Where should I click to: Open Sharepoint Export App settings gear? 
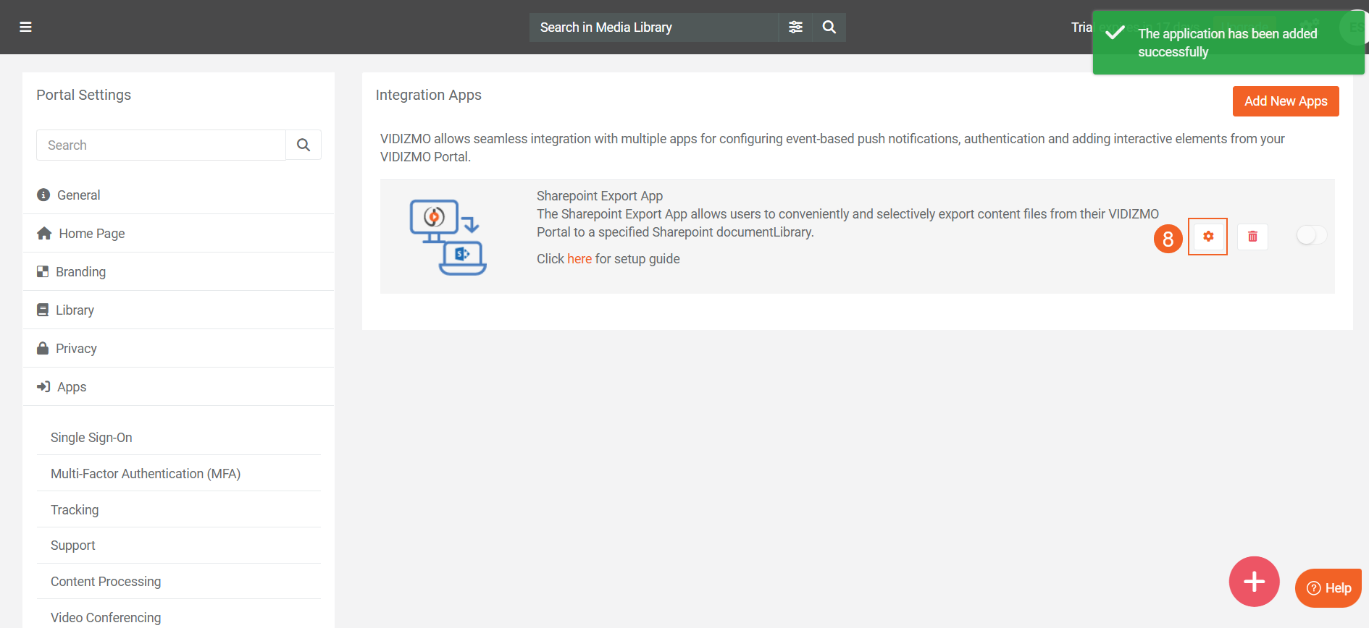pyautogui.click(x=1207, y=237)
